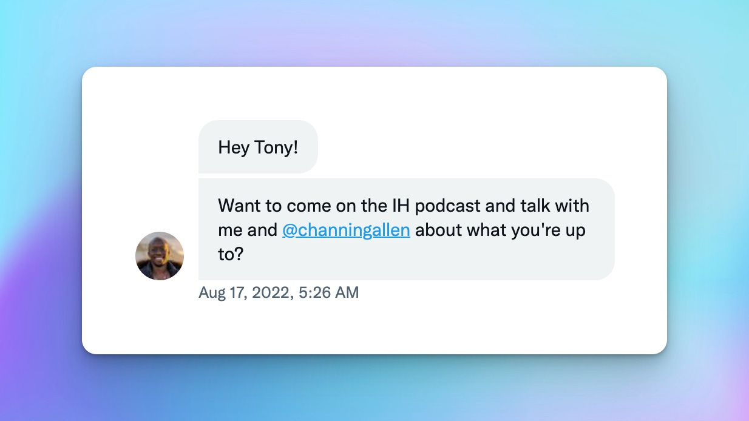Viewport: 749px width, 421px height.
Task: Click the name "Tony" in the greeting
Action: (x=276, y=147)
